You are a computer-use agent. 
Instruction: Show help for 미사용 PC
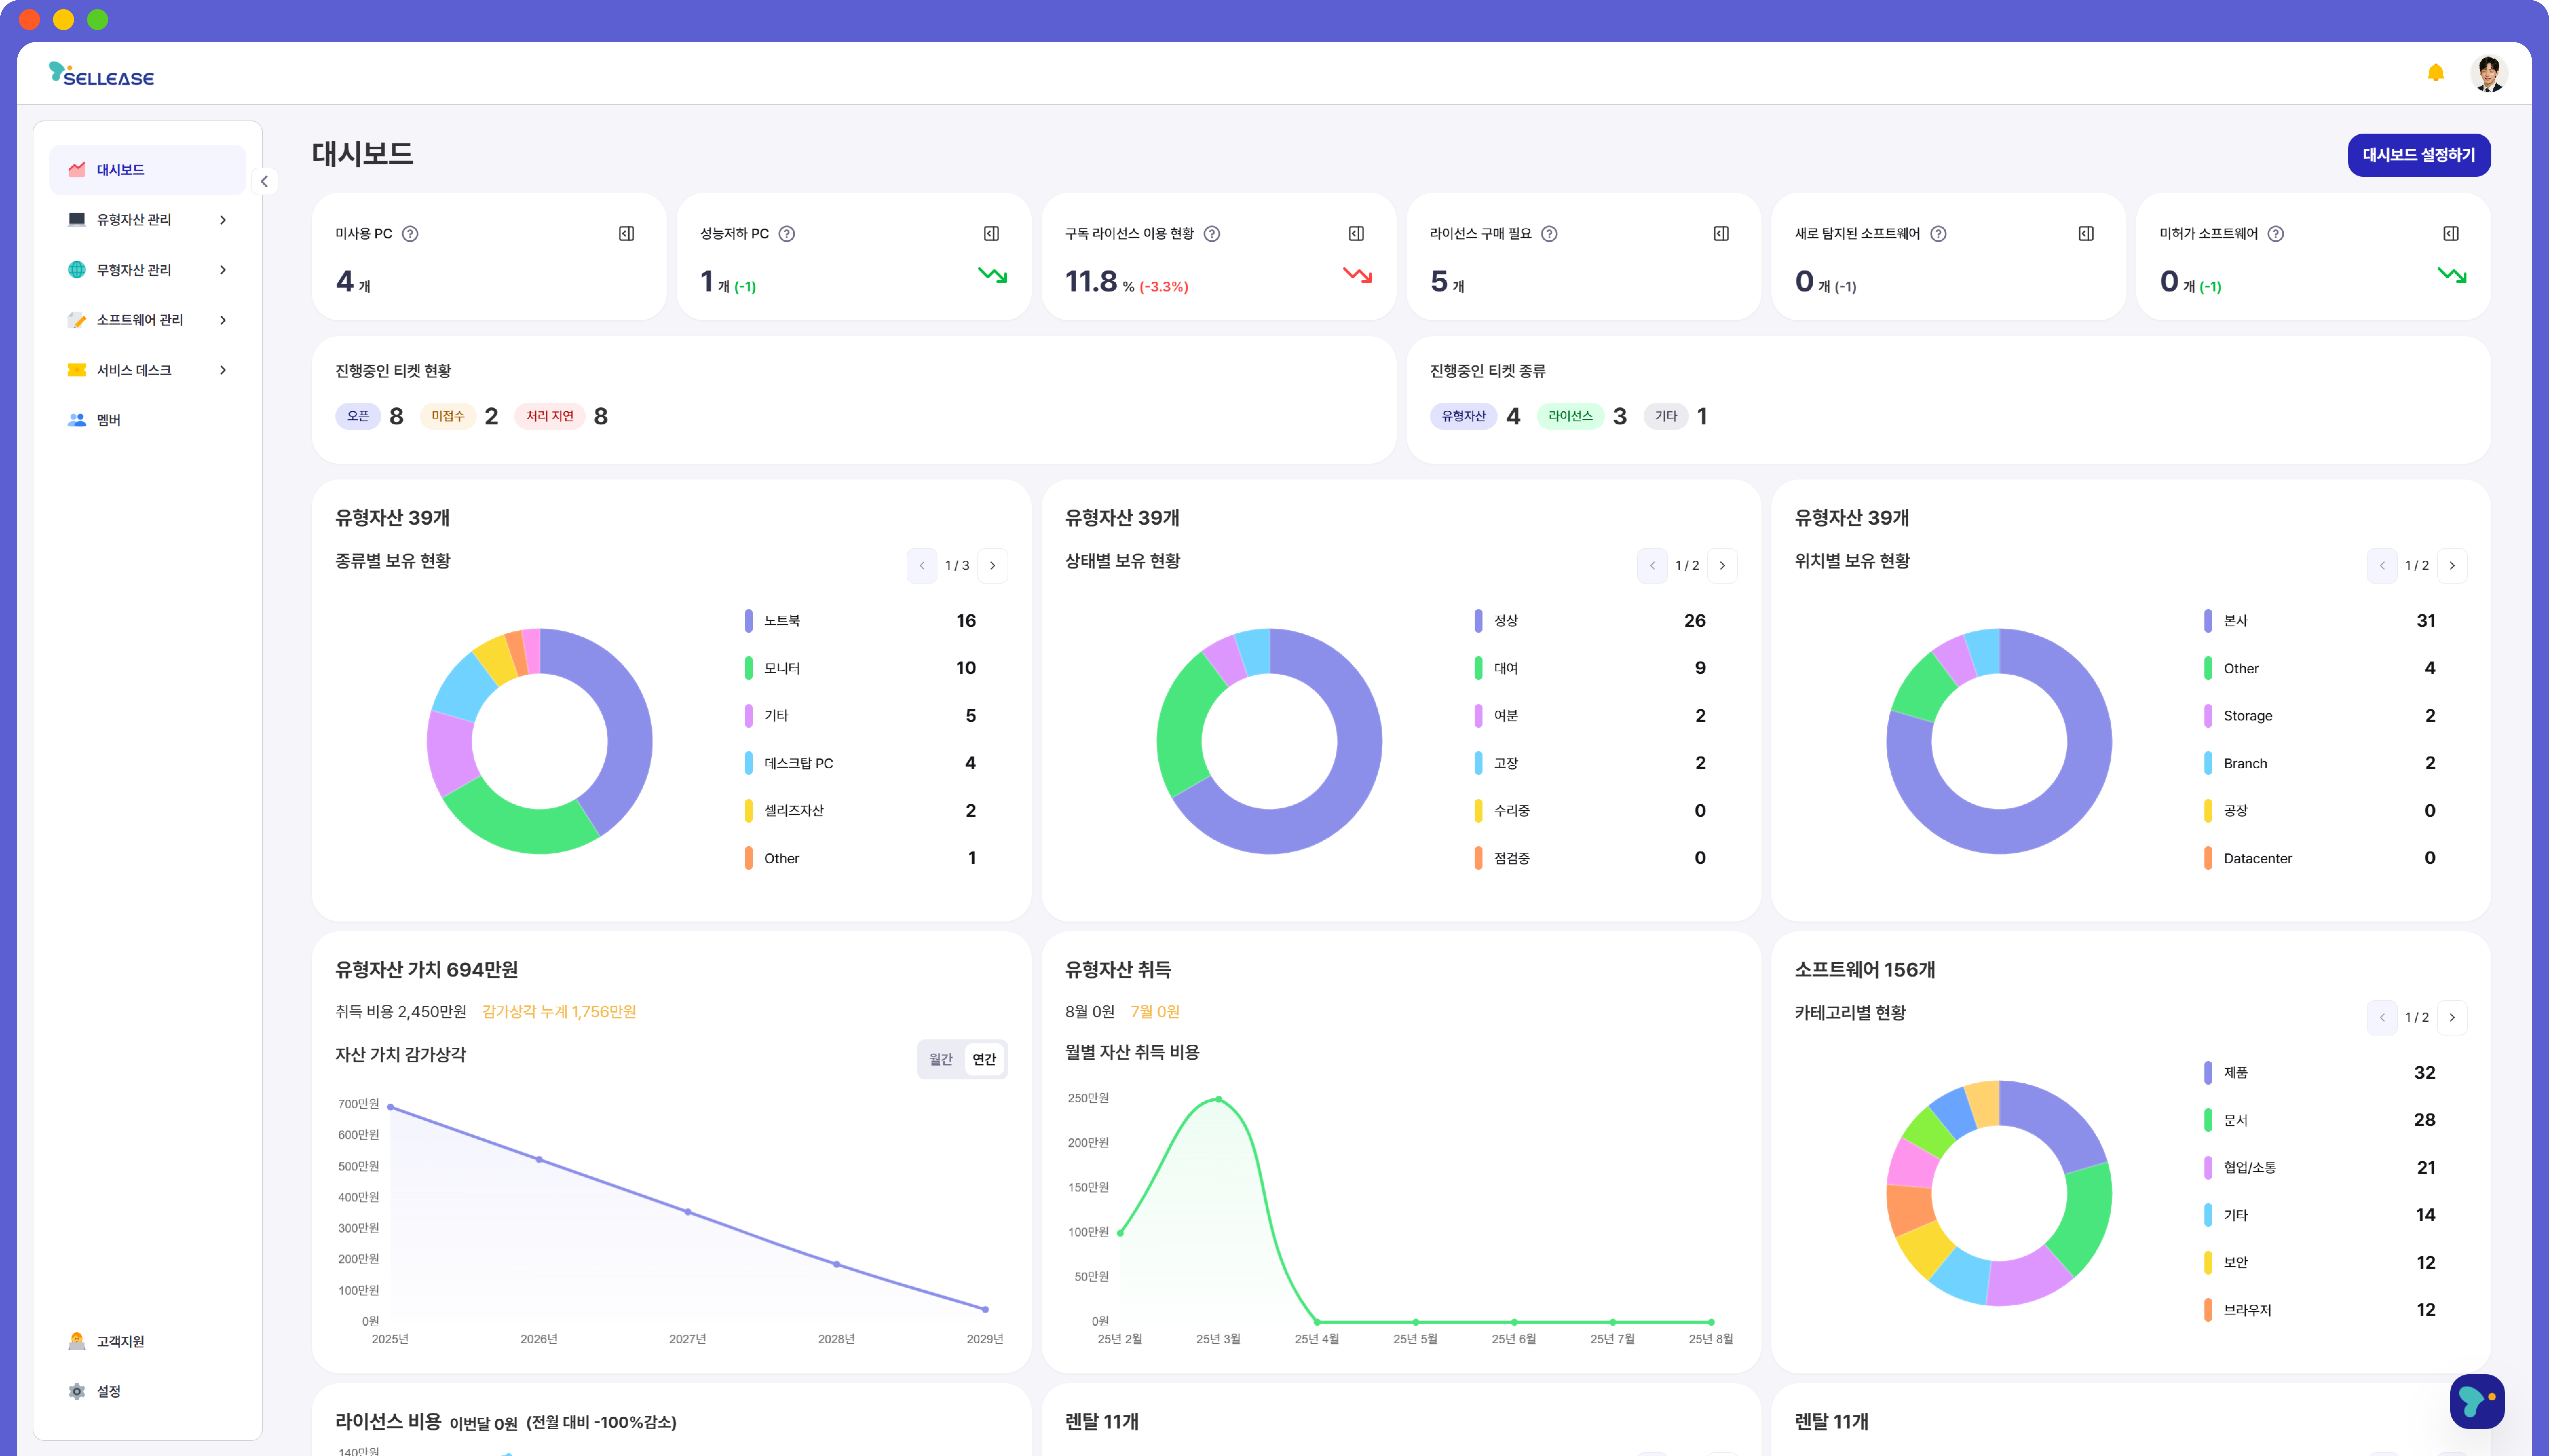click(x=410, y=234)
